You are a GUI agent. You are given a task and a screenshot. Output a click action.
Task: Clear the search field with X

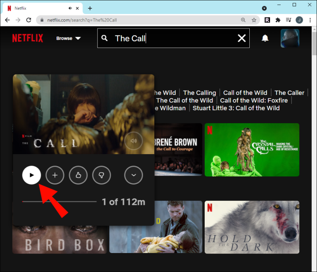(x=241, y=38)
